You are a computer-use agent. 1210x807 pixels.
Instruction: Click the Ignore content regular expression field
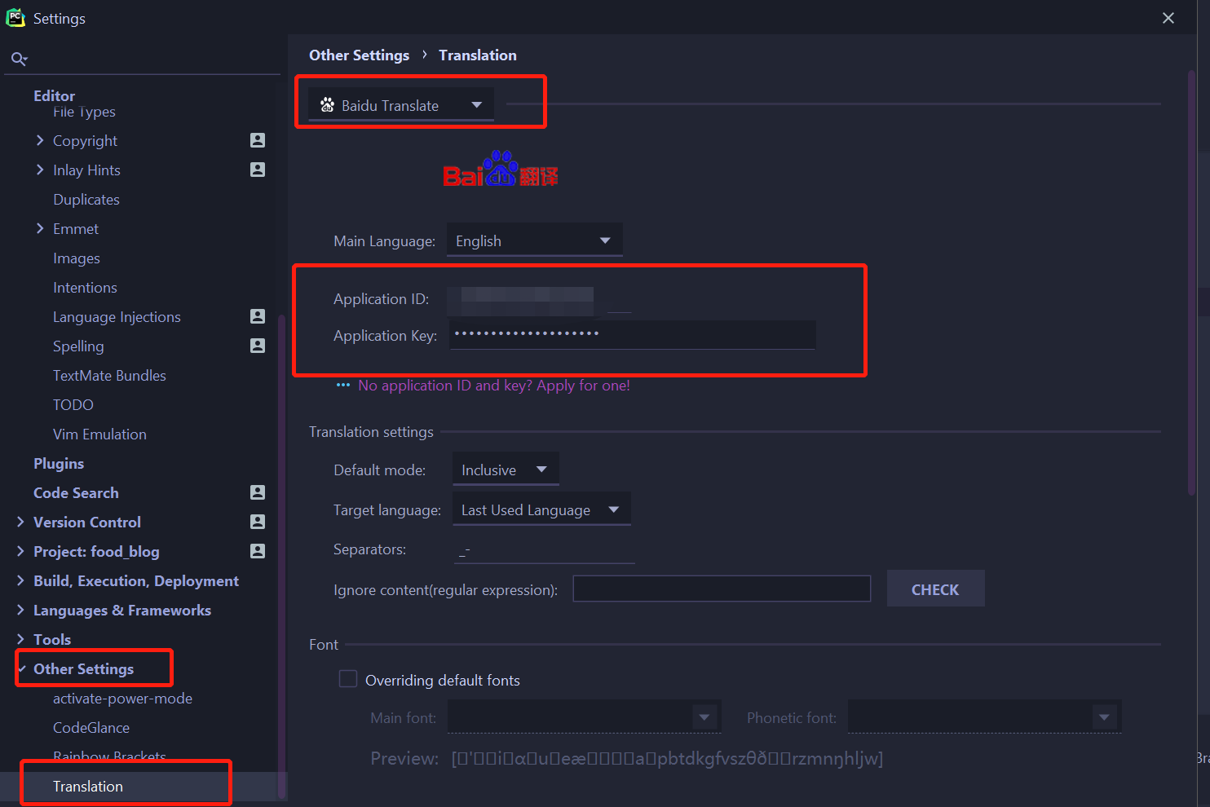click(x=722, y=589)
